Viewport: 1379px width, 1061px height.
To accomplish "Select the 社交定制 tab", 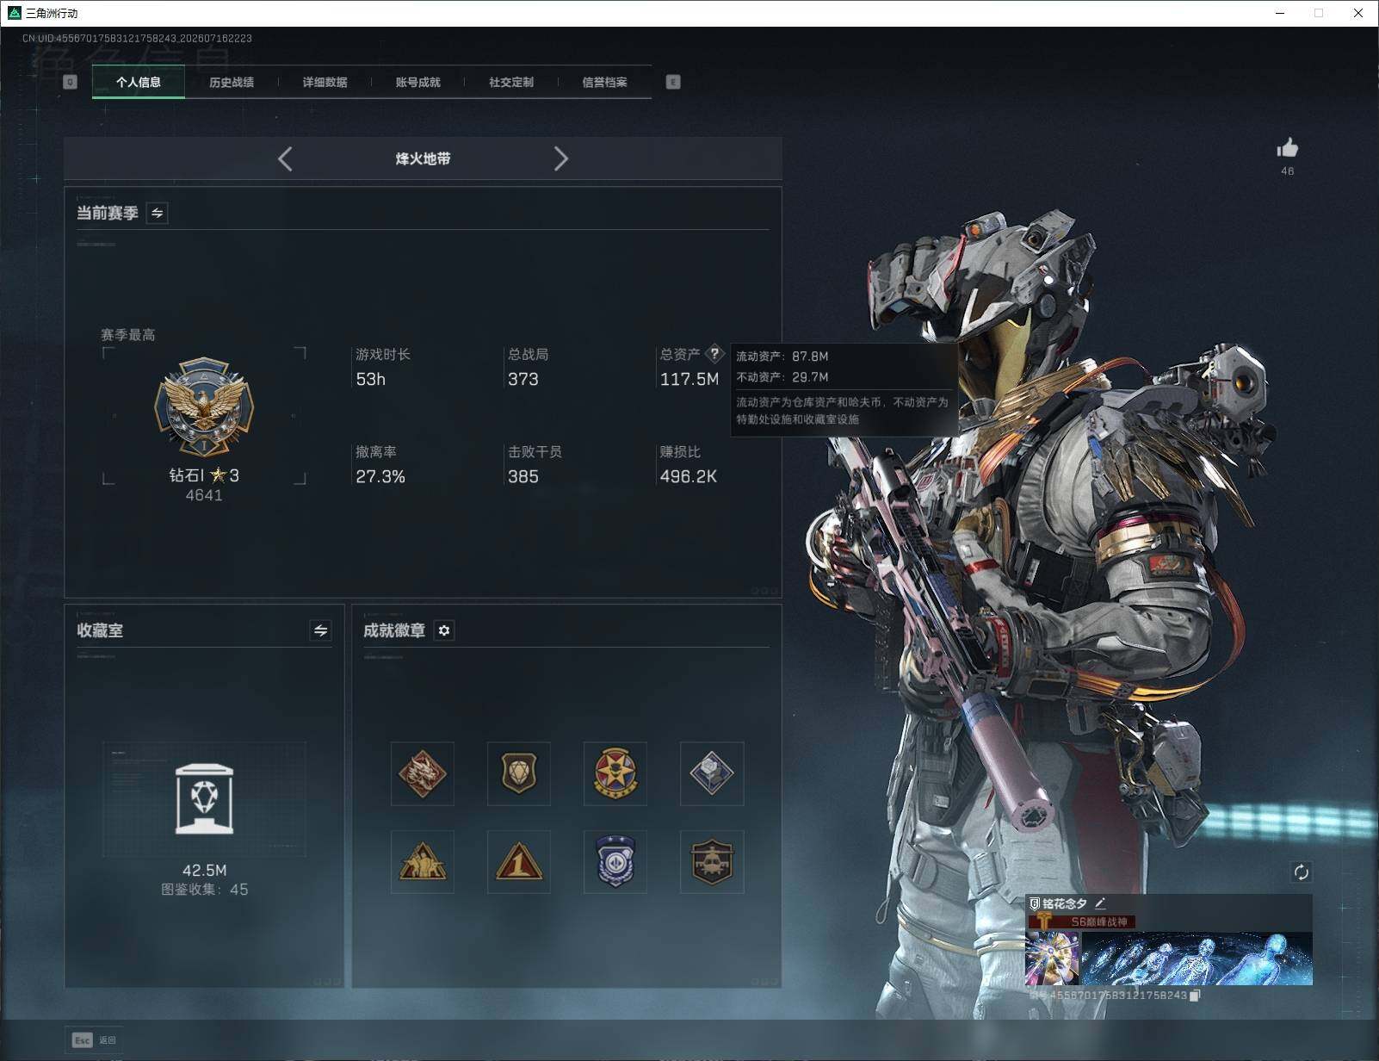I will pyautogui.click(x=511, y=82).
